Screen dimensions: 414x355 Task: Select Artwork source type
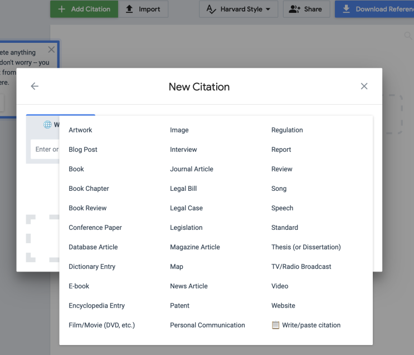[x=80, y=130]
